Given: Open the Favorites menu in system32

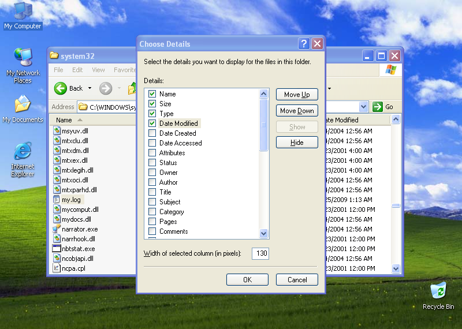Looking at the screenshot, I should 125,70.
